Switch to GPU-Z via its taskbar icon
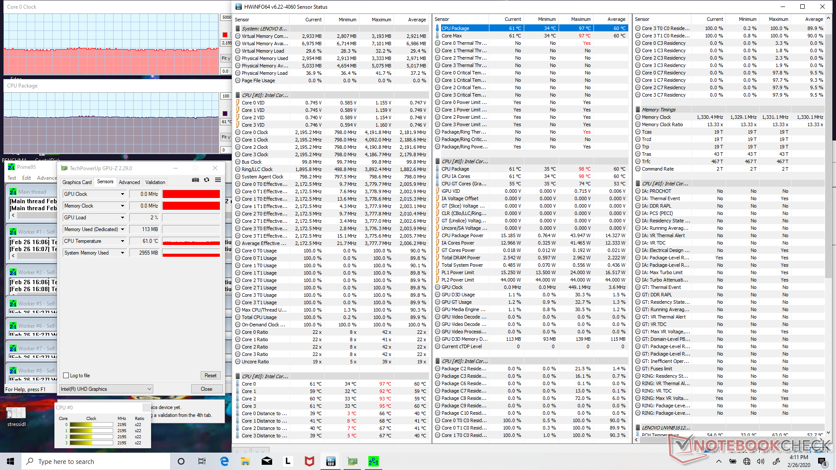This screenshot has height=470, width=836. [352, 461]
